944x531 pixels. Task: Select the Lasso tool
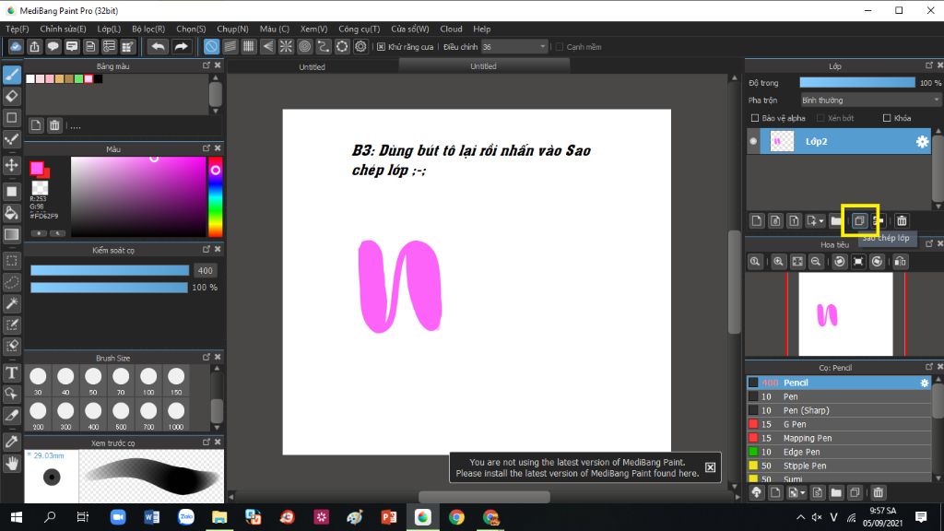pyautogui.click(x=11, y=282)
